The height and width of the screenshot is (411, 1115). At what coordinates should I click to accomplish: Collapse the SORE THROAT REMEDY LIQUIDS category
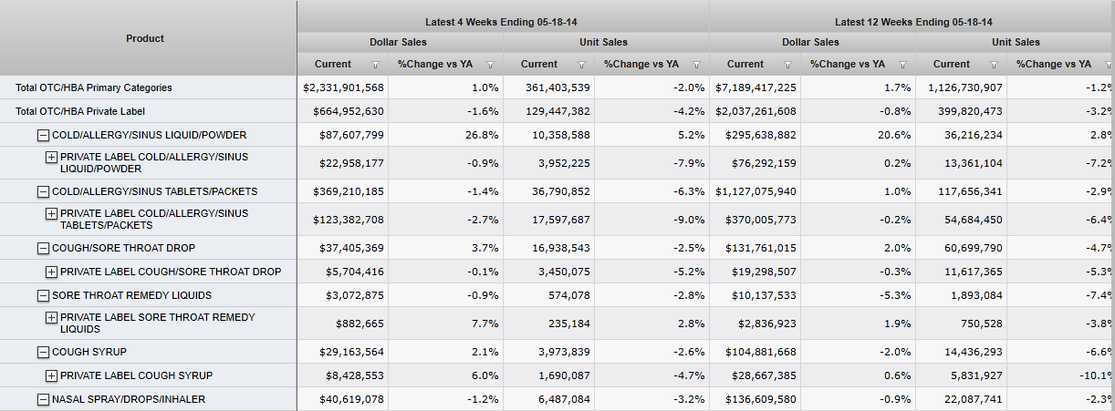coord(43,295)
